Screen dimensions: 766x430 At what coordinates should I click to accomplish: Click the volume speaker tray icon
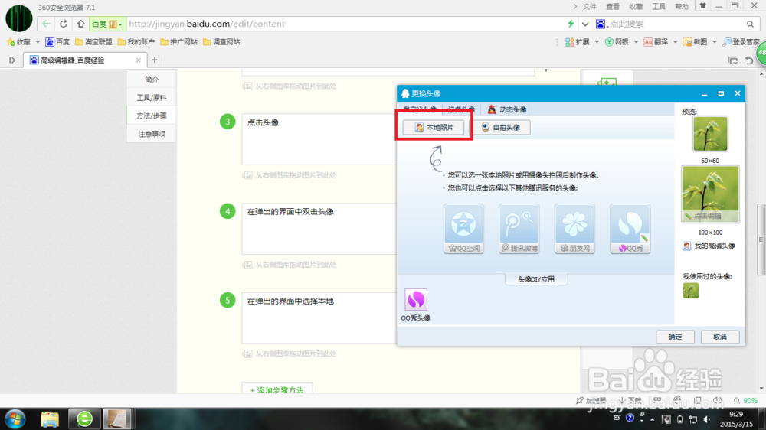point(706,419)
